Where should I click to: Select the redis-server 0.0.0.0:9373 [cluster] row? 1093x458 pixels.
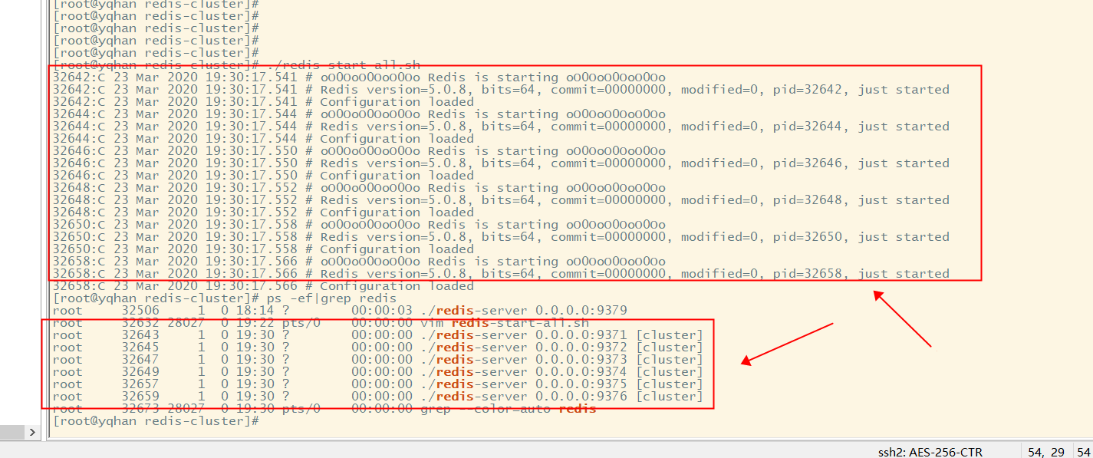click(377, 360)
